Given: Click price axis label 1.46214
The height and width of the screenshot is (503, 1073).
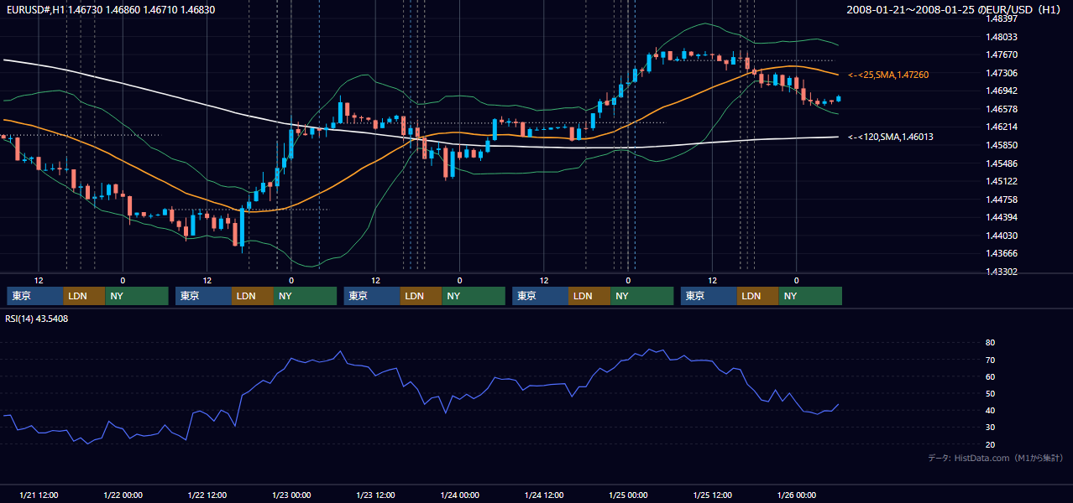Looking at the screenshot, I should tap(1002, 127).
